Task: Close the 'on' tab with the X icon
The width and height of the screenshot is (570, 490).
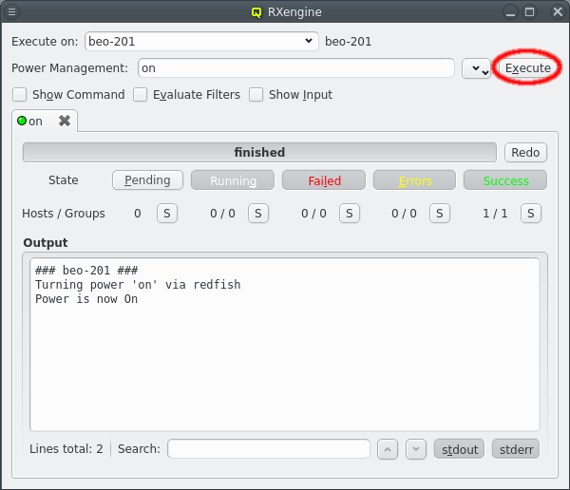Action: 65,121
